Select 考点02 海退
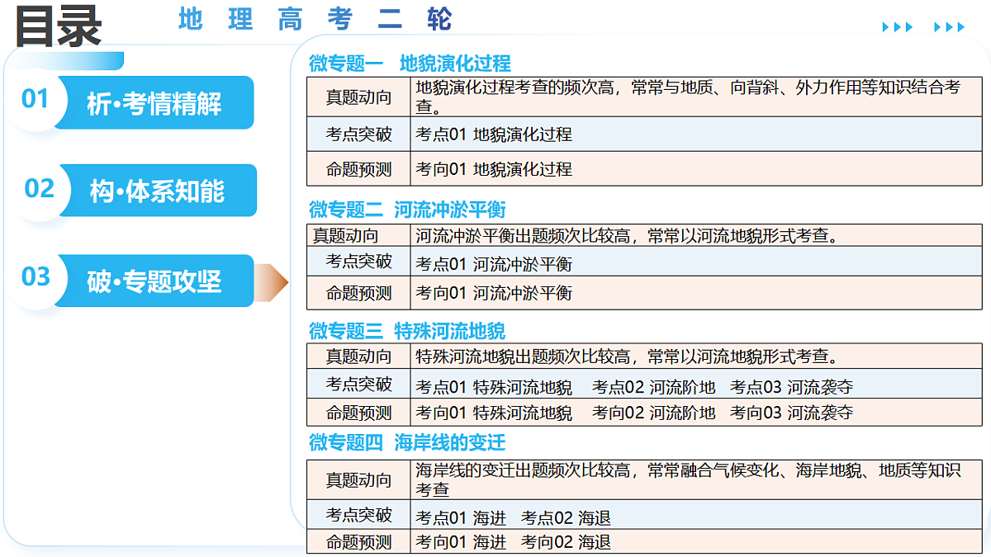The width and height of the screenshot is (991, 557). 567,518
